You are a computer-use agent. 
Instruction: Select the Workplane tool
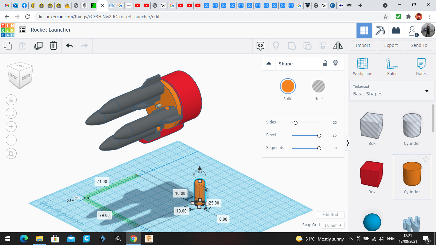point(362,67)
